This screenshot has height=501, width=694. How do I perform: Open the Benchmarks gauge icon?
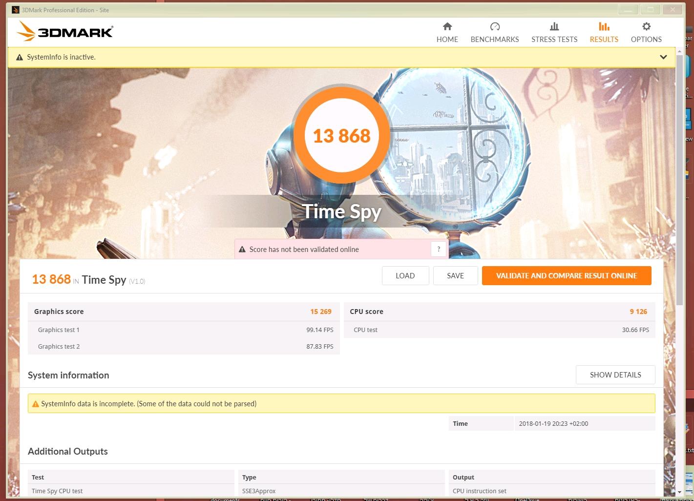pos(495,26)
